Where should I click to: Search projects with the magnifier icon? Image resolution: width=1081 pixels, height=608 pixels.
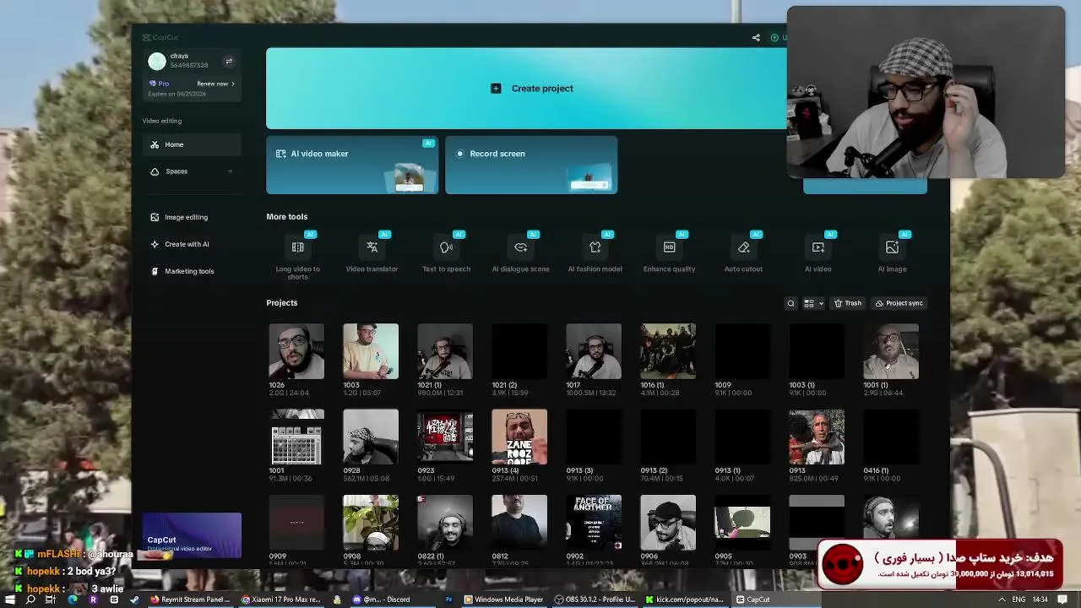(790, 303)
